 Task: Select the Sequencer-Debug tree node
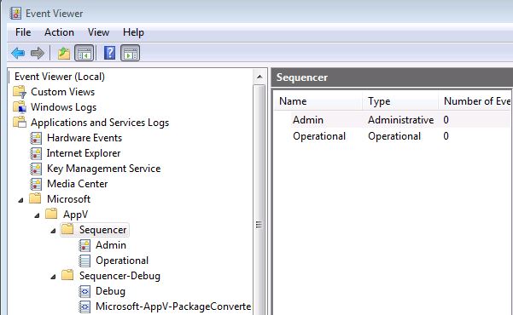pyautogui.click(x=120, y=276)
